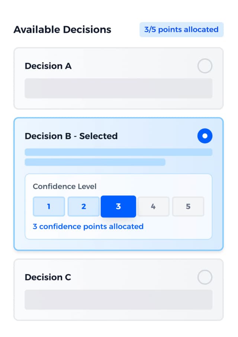Deselect the Decision B radio button
This screenshot has height=337, width=238.
coord(205,136)
